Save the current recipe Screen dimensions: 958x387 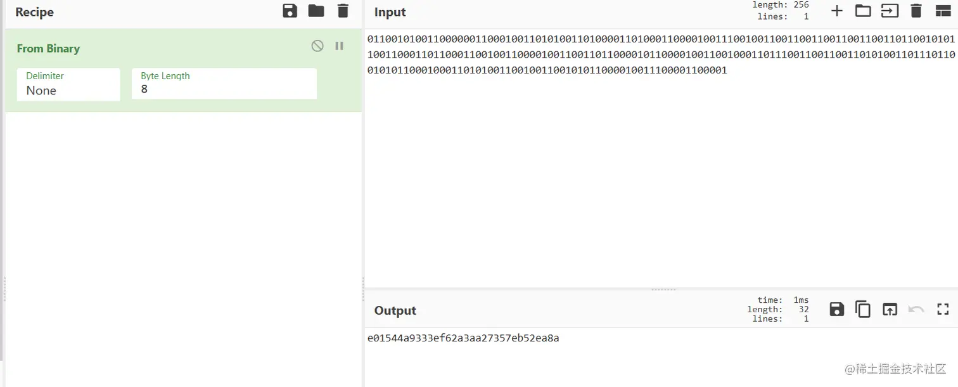[290, 11]
